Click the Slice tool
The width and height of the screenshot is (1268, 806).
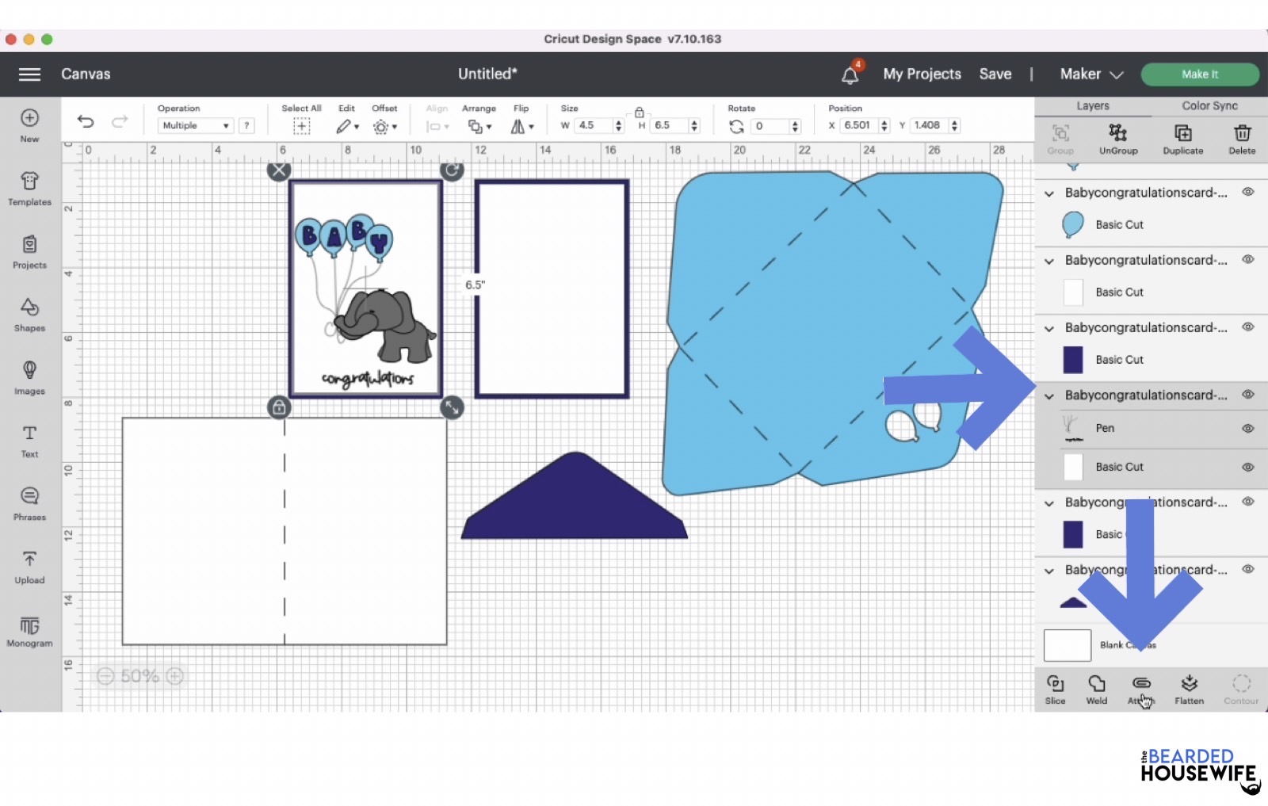(1055, 689)
